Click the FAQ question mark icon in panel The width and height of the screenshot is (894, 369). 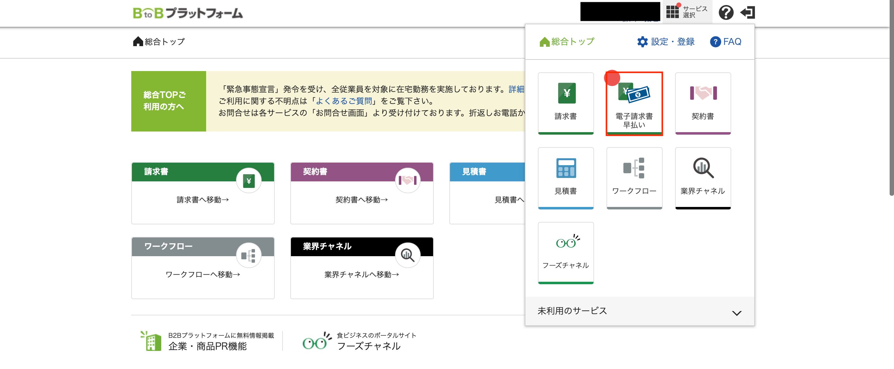715,42
